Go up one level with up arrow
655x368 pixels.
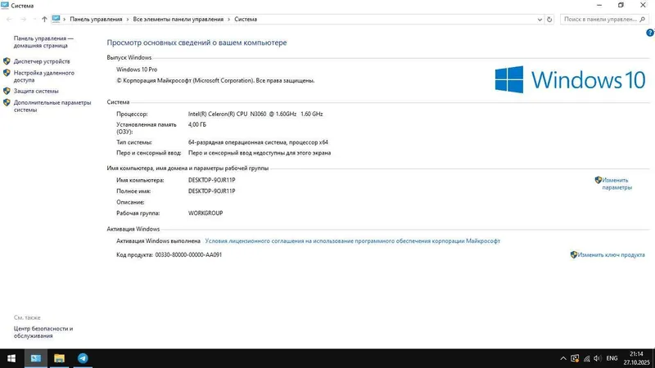click(44, 19)
